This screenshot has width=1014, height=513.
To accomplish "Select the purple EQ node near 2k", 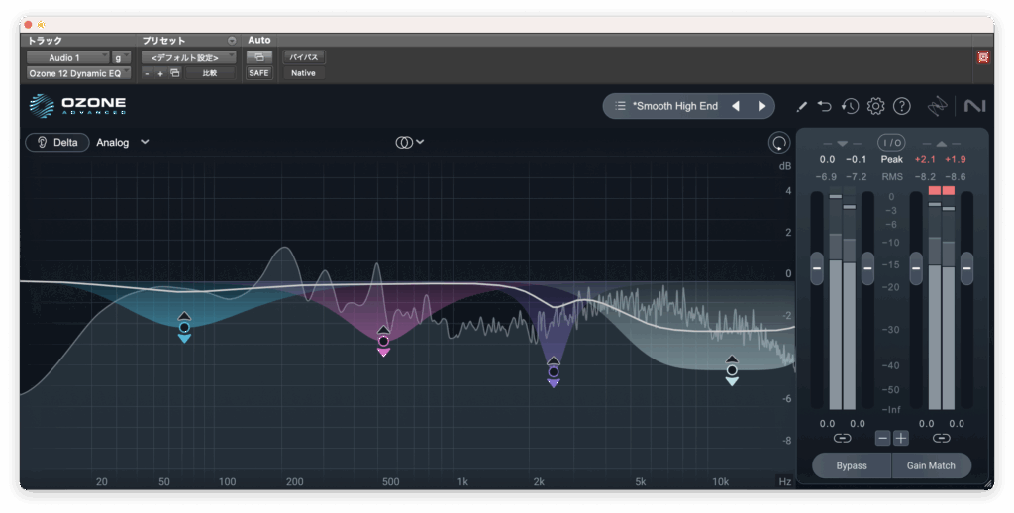I will pyautogui.click(x=554, y=372).
